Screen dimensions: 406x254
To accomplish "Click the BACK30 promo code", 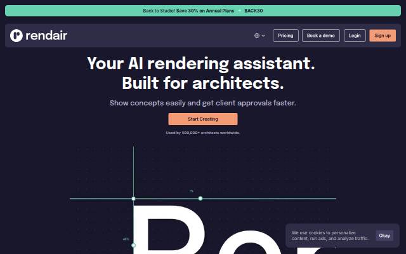I will pos(254,11).
